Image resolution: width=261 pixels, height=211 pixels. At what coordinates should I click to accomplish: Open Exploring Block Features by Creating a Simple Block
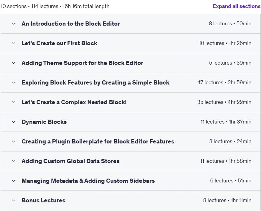click(95, 83)
